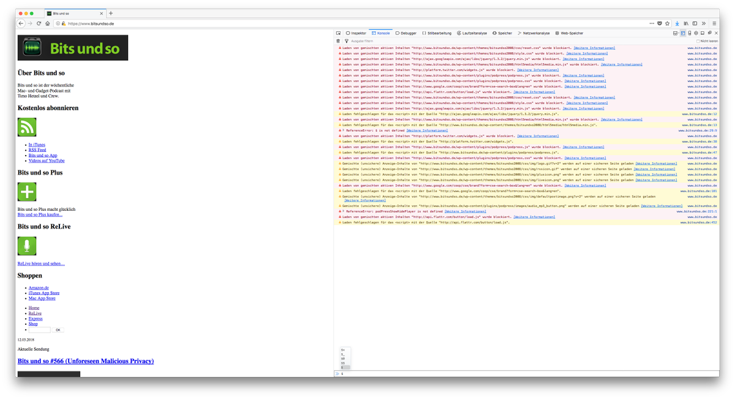Open the Bits und so #566 episode link
This screenshot has height=399, width=735.
[86, 361]
